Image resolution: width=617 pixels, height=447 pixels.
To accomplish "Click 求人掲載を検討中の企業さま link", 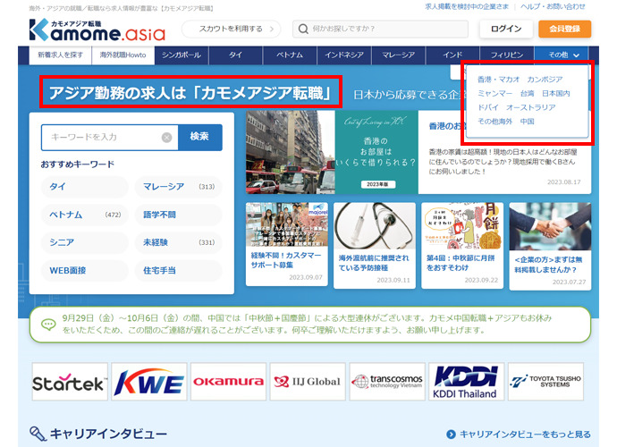I will (467, 6).
